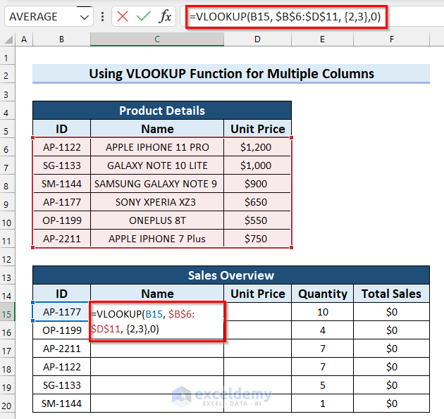The height and width of the screenshot is (419, 444).
Task: Click Total Sales $0 cell for AP-1177
Action: (392, 312)
